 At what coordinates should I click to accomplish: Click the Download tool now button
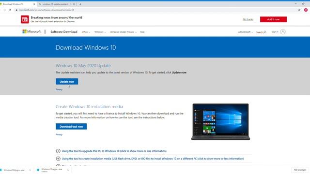tap(71, 127)
